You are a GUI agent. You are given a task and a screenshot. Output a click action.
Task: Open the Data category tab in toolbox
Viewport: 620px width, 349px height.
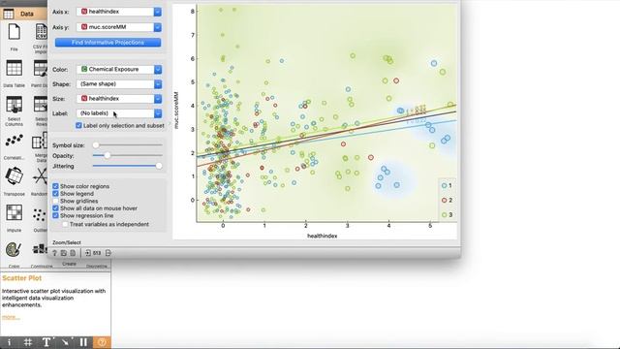(23, 14)
